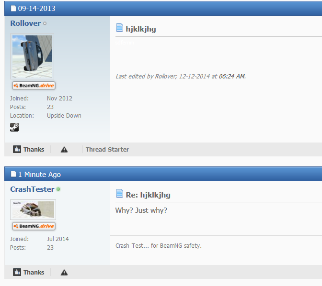
Task: Click CrashTester's online status indicator
Action: click(58, 189)
